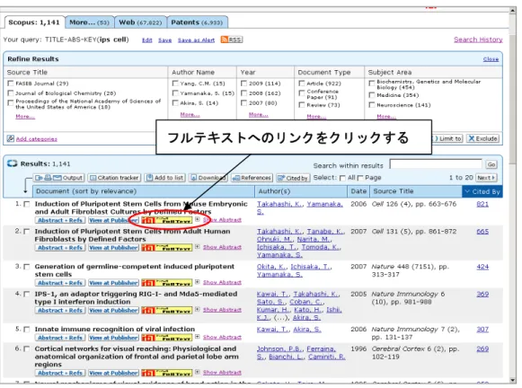Click the RSS feed icon

(232, 40)
